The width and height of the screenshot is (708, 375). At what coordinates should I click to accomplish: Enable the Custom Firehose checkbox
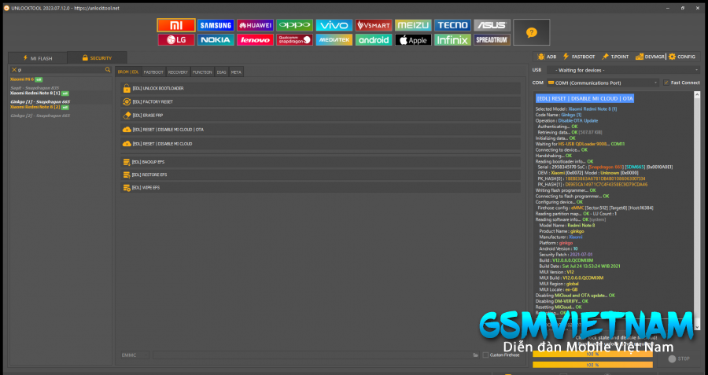[485, 355]
